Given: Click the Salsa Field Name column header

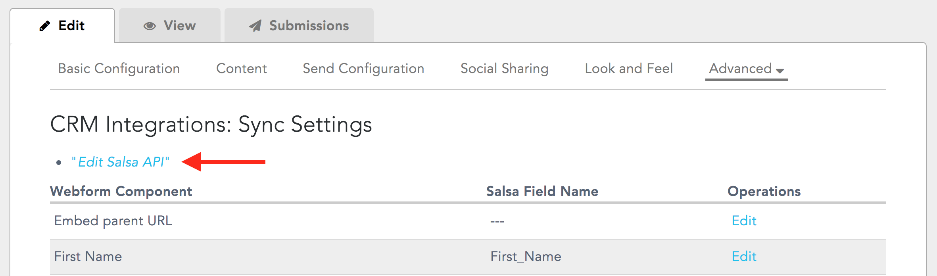Looking at the screenshot, I should pyautogui.click(x=542, y=191).
